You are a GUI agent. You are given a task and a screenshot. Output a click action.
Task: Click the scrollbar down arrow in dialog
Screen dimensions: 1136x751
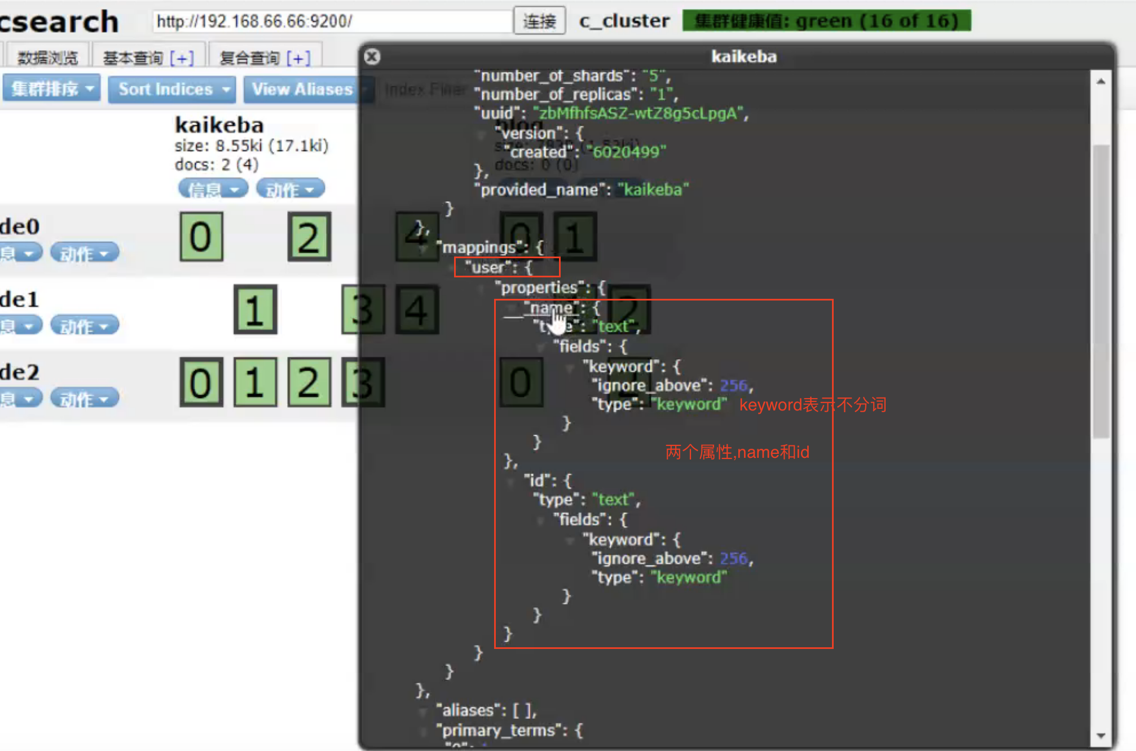1100,736
